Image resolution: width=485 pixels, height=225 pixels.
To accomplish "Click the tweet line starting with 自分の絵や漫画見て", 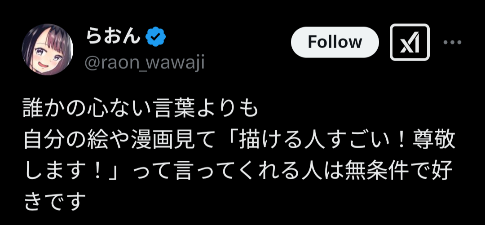I will click(239, 142).
